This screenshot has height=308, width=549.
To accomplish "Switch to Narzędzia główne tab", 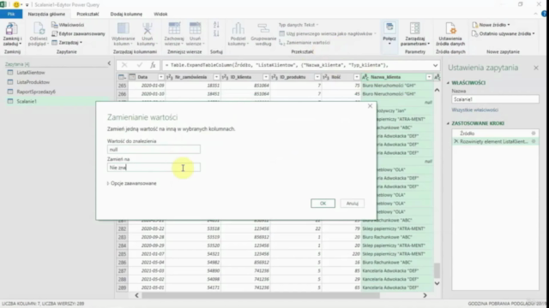I will [46, 14].
